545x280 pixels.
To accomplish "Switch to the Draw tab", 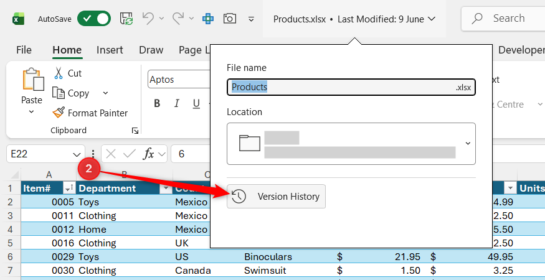I will pos(151,50).
